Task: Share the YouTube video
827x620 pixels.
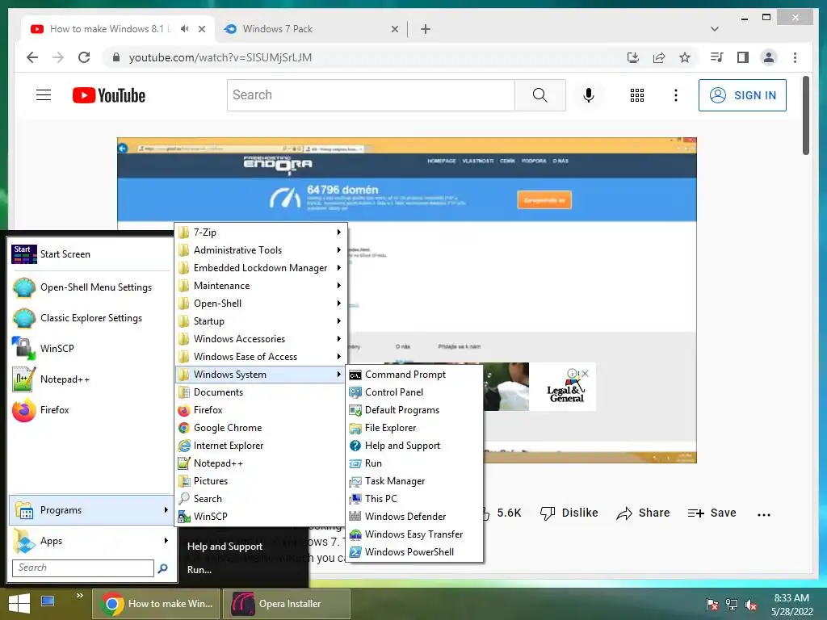Action: click(644, 513)
